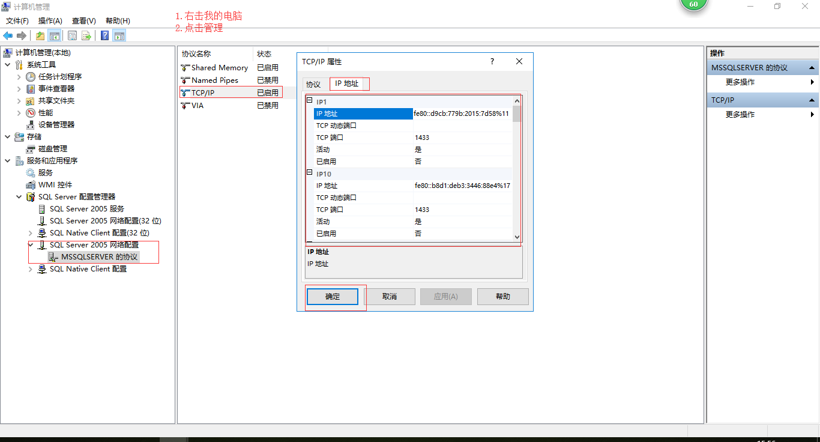Switch to the 协议 tab
The width and height of the screenshot is (820, 442).
click(314, 83)
